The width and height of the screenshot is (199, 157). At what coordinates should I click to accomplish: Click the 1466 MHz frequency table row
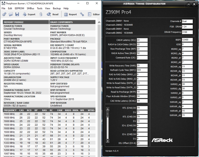click(49, 136)
